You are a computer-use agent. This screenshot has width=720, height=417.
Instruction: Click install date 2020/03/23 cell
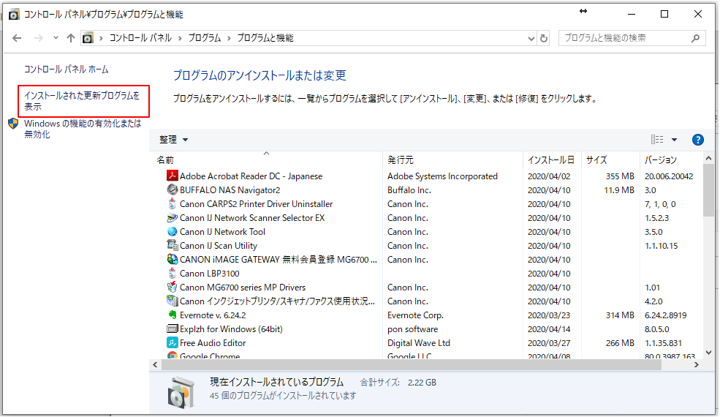(x=549, y=315)
